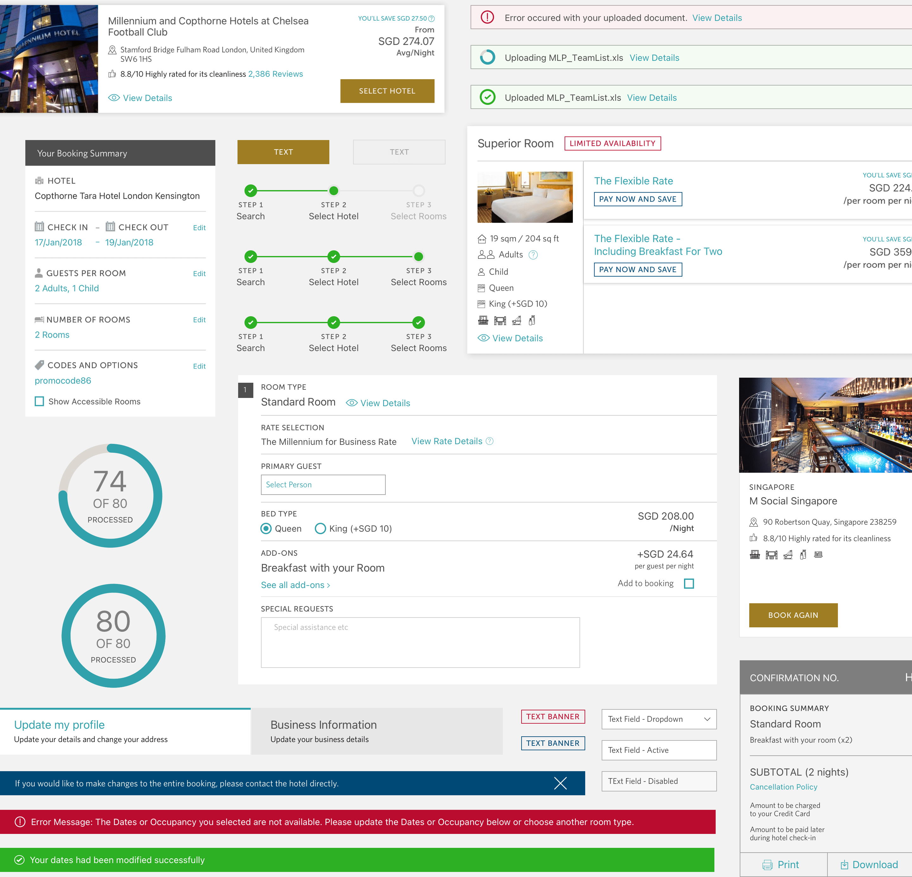Open View Details in the upload error alert

(x=717, y=18)
